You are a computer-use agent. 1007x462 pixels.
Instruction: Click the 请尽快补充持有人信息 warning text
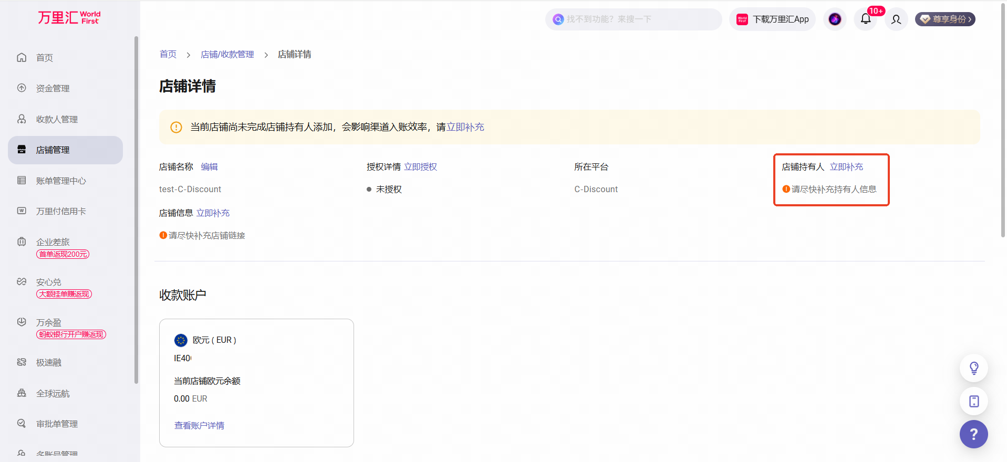pyautogui.click(x=834, y=190)
